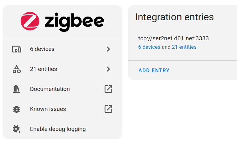Click the zigbee wordmark text
Viewport: 237px width, 145px height.
(x=75, y=22)
